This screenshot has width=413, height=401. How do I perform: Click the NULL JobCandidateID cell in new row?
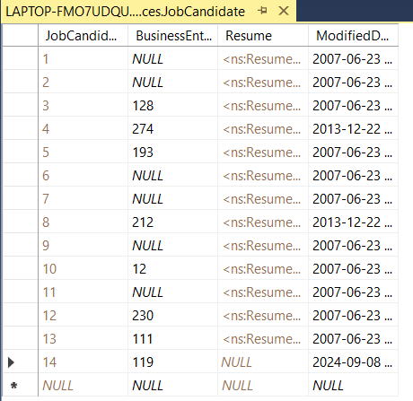coord(83,386)
